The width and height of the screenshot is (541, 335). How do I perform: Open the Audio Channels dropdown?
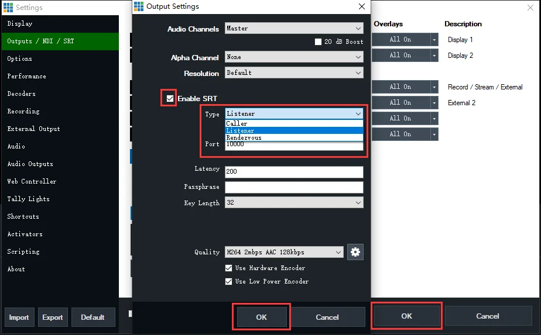pyautogui.click(x=294, y=28)
